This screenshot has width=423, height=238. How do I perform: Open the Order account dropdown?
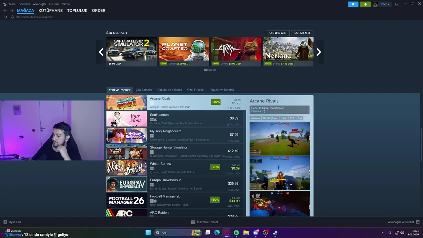coord(384,4)
